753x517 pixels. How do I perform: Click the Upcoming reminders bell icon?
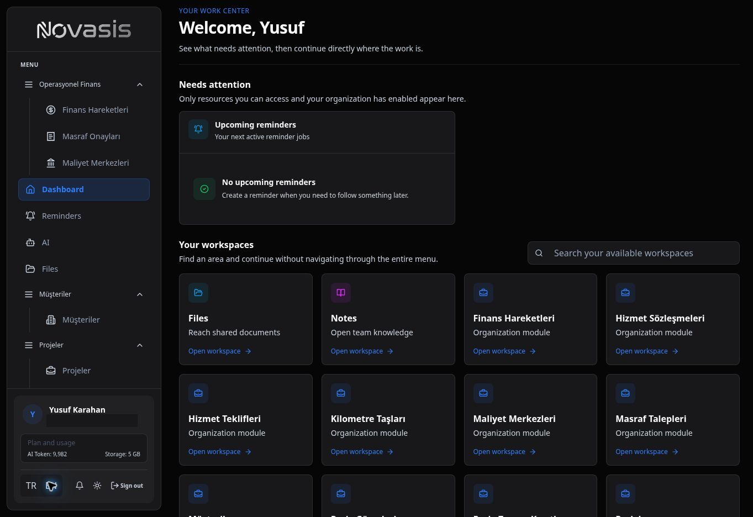(198, 129)
